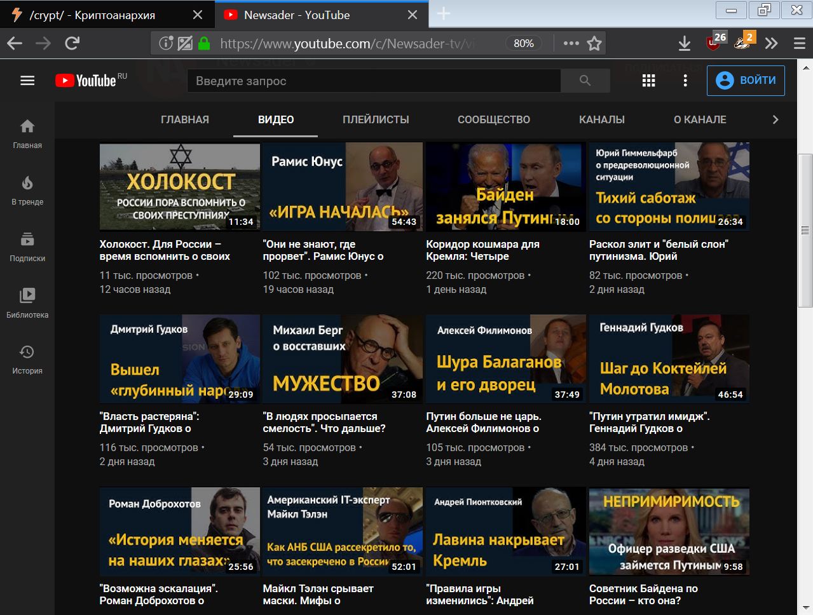Click the browser back arrow

coord(15,43)
